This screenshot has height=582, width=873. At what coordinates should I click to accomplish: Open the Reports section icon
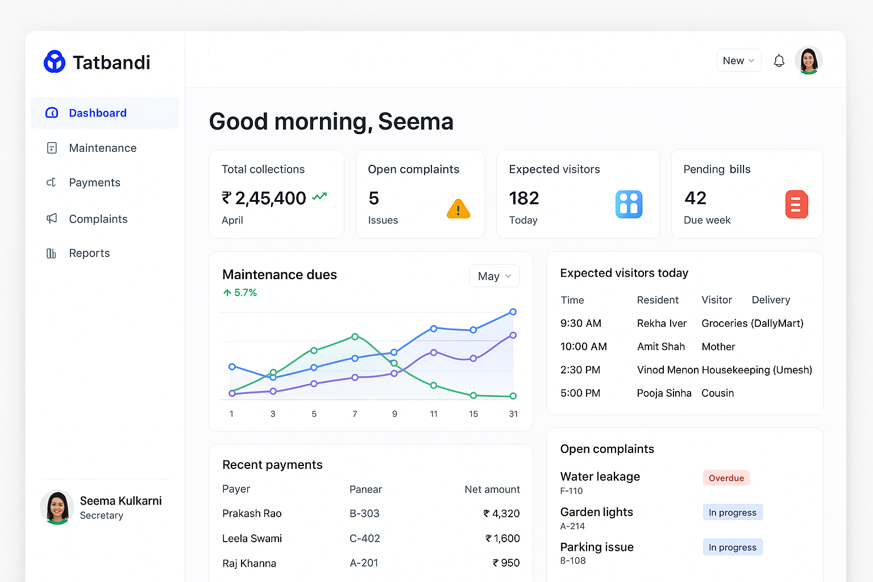52,253
